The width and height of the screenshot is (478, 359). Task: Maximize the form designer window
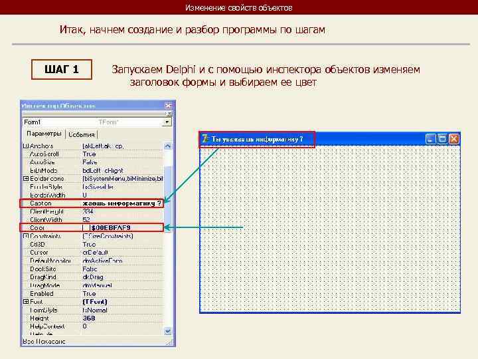point(442,139)
